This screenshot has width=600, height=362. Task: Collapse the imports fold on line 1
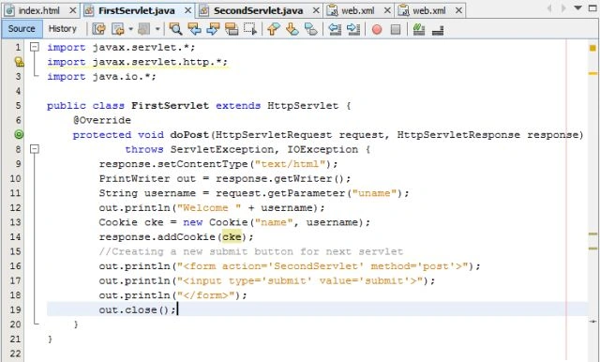(x=35, y=47)
